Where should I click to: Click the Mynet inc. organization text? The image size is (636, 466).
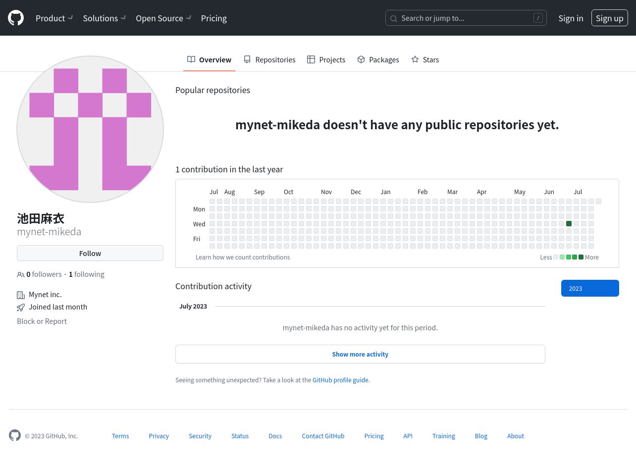[45, 294]
